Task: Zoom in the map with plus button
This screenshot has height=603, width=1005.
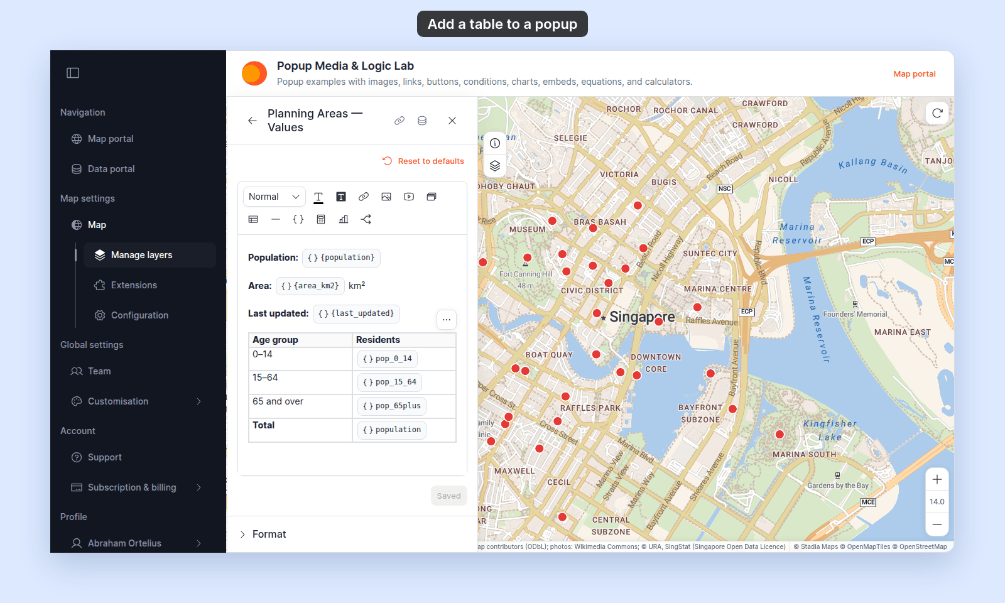Action: click(937, 479)
